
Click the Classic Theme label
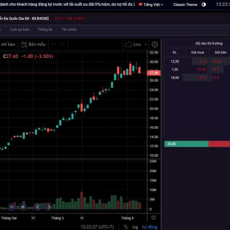(x=185, y=5)
